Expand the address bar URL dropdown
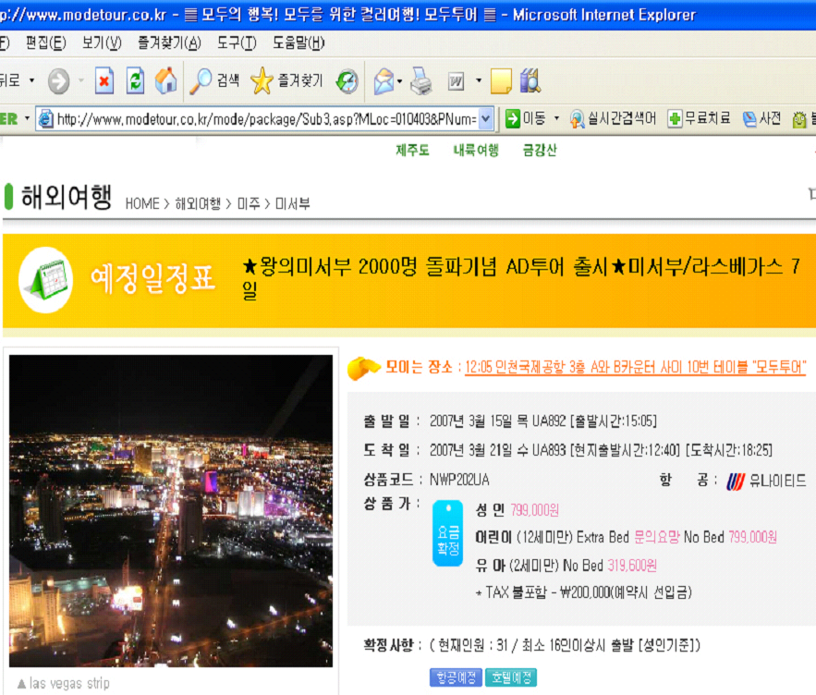The image size is (816, 695). (x=487, y=119)
